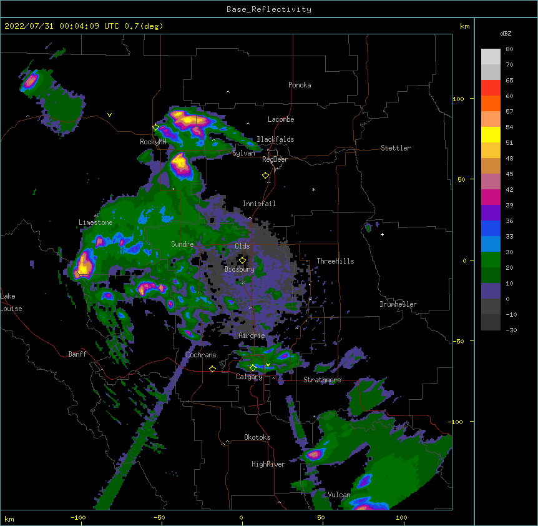
Task: Click the Lake Louise label
Action: coord(11,302)
